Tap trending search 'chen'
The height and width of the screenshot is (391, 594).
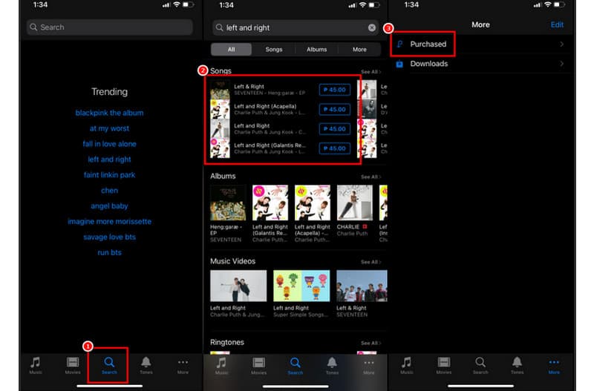[109, 191]
